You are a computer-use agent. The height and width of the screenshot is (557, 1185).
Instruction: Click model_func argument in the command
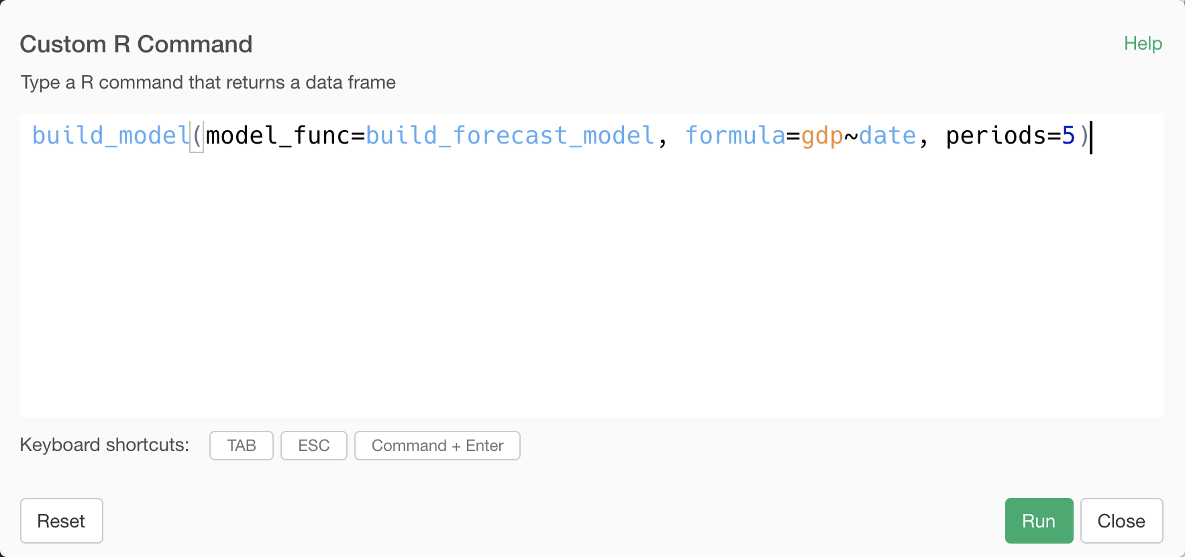pyautogui.click(x=278, y=136)
